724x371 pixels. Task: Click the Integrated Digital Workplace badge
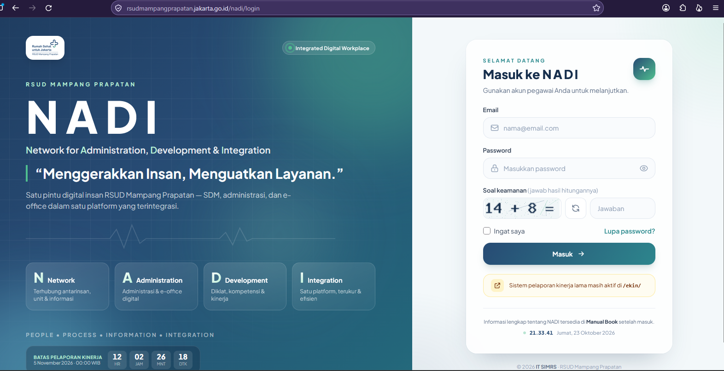click(329, 48)
